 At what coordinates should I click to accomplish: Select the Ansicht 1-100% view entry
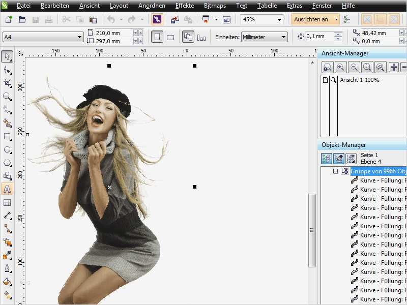pyautogui.click(x=359, y=80)
